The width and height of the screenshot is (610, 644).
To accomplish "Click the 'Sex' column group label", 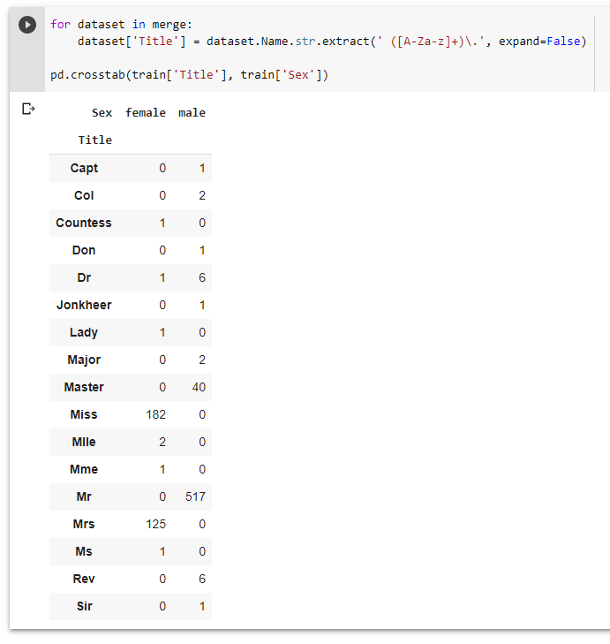I will [102, 113].
